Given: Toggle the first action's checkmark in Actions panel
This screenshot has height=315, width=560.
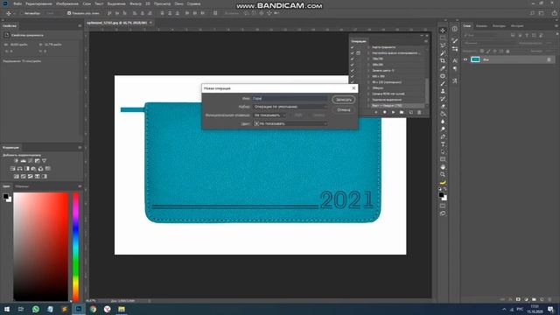Looking at the screenshot, I should tap(352, 47).
